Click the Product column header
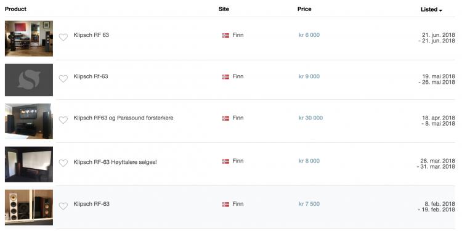 coord(15,9)
